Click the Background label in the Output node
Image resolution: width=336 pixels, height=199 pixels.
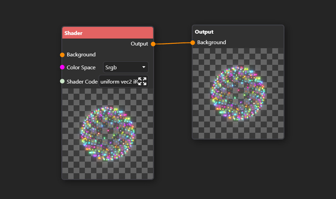pyautogui.click(x=212, y=42)
